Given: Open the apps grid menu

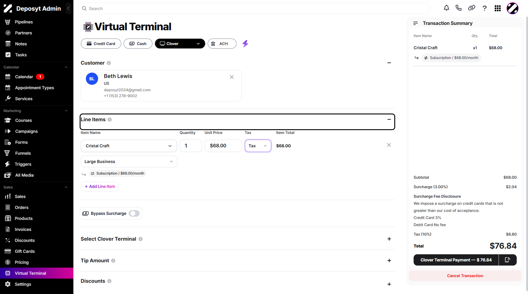Looking at the screenshot, I should pos(498,8).
